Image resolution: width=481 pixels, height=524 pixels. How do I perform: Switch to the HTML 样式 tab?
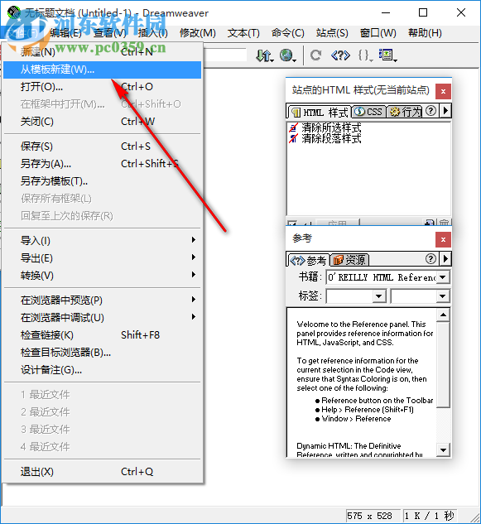click(320, 112)
